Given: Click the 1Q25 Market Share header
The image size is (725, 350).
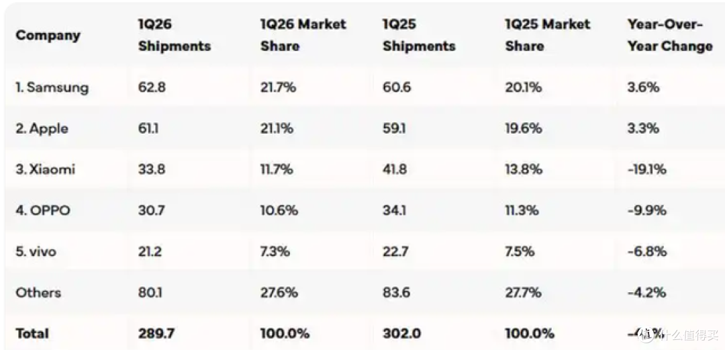Looking at the screenshot, I should tap(548, 35).
